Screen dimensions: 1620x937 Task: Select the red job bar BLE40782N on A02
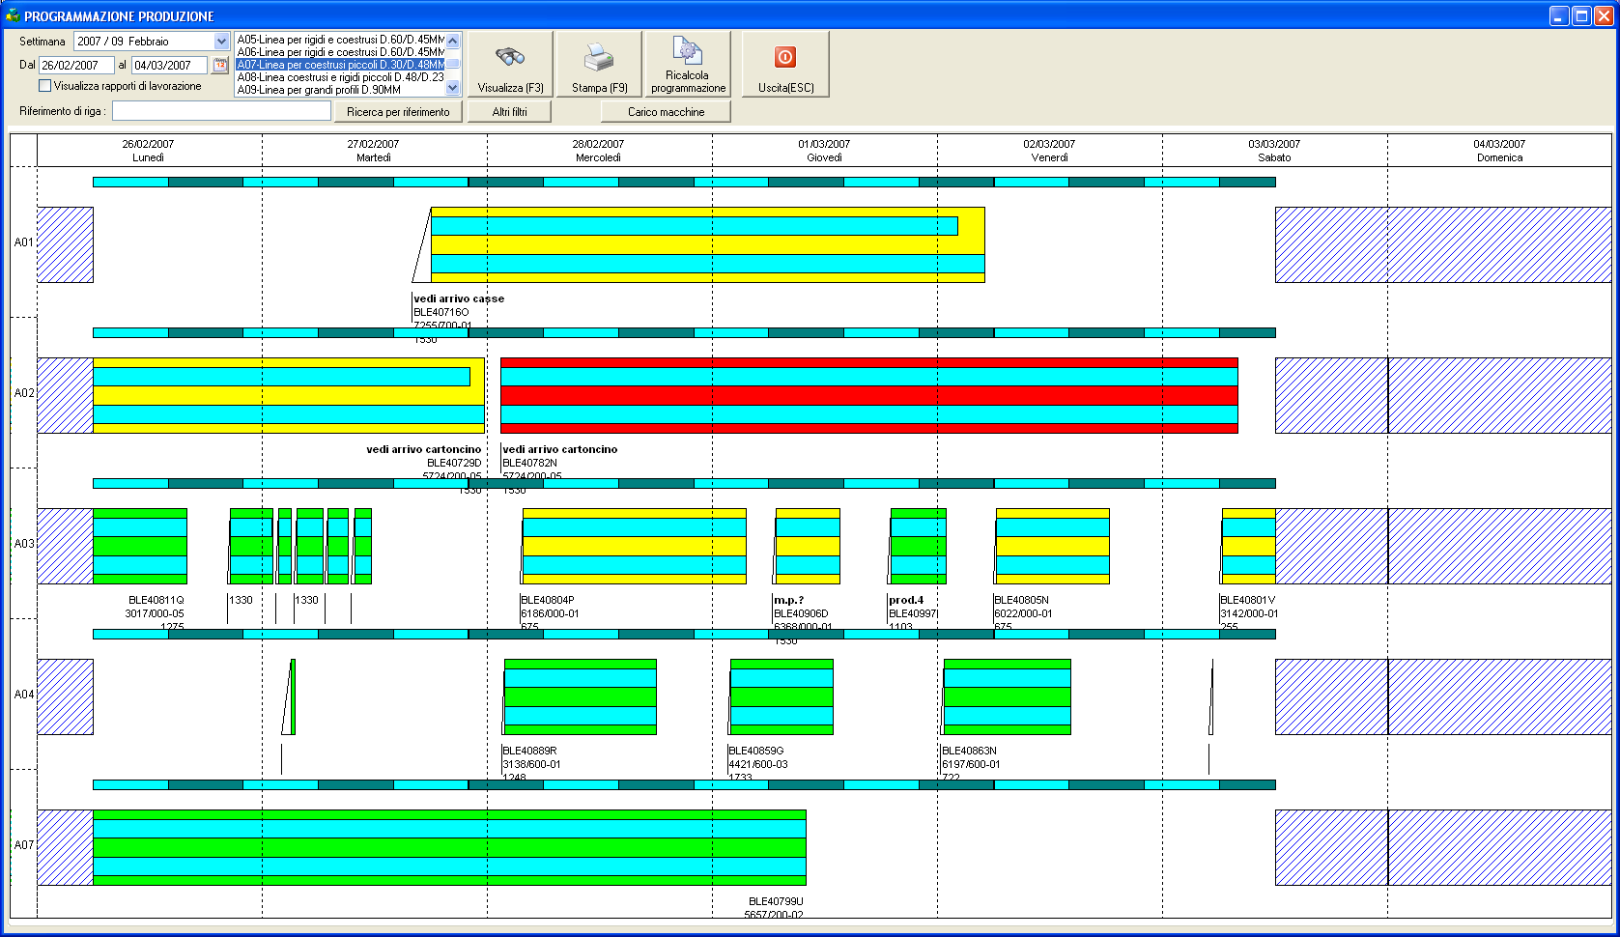tap(868, 395)
